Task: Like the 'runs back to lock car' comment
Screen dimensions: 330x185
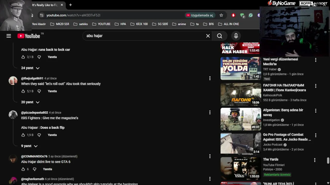Action: (23, 57)
